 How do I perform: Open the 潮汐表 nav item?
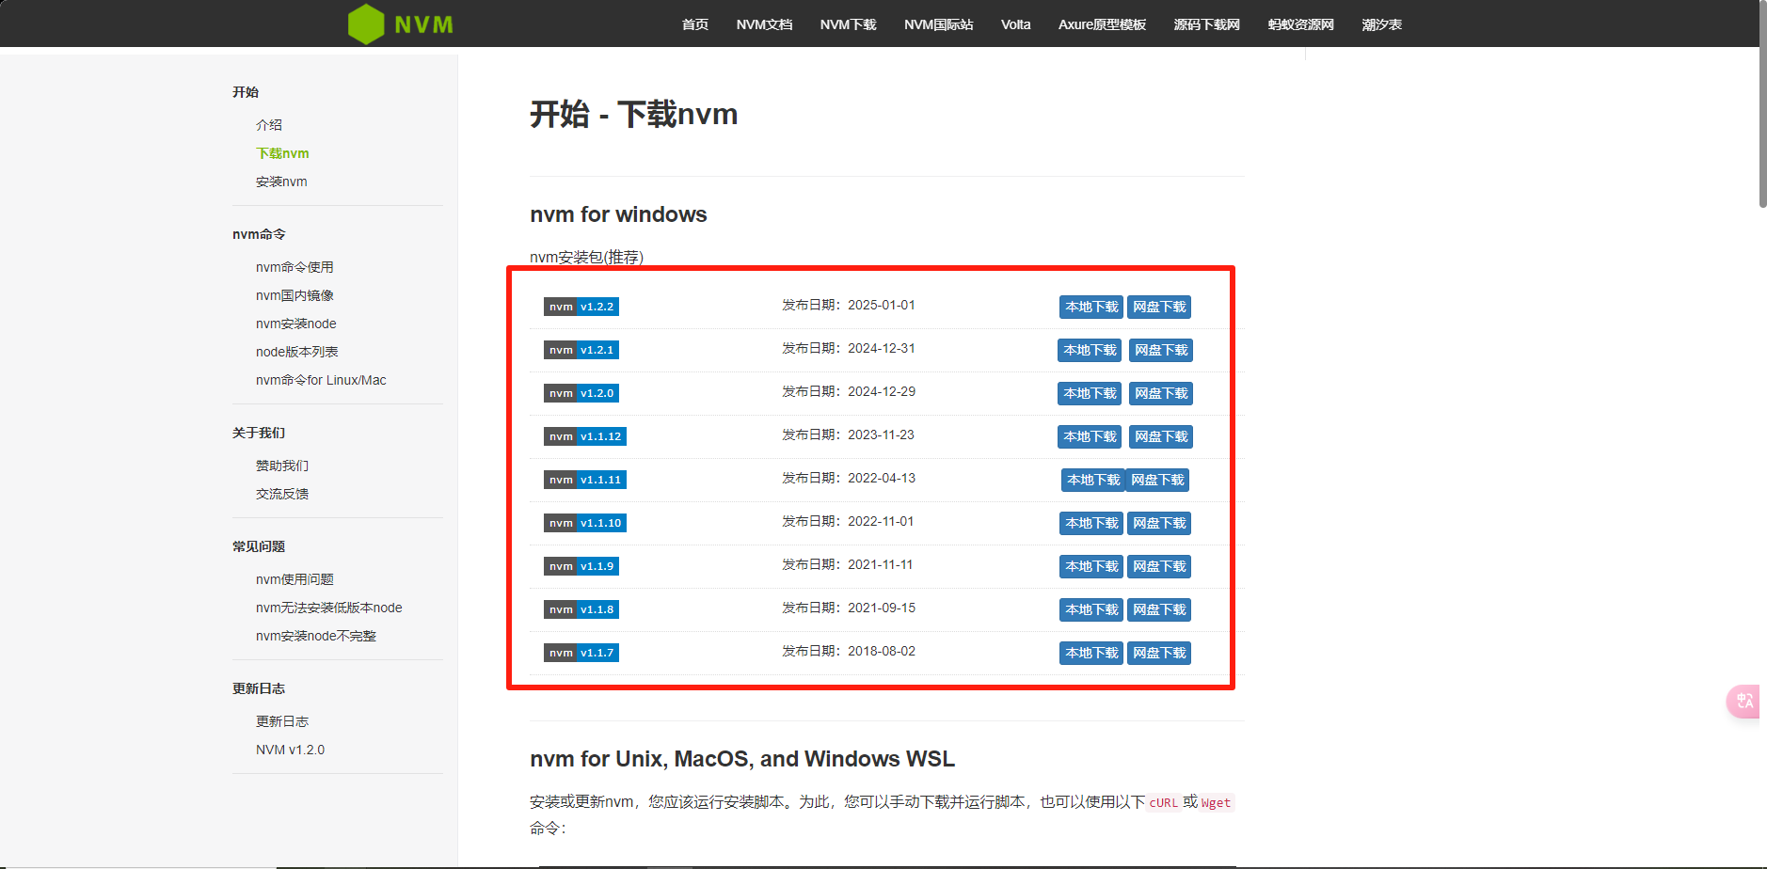(x=1381, y=24)
